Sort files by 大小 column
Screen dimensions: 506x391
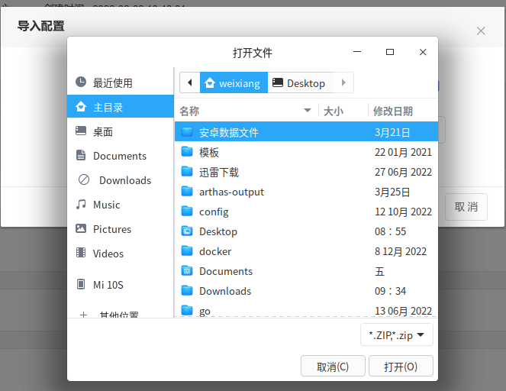pyautogui.click(x=334, y=111)
